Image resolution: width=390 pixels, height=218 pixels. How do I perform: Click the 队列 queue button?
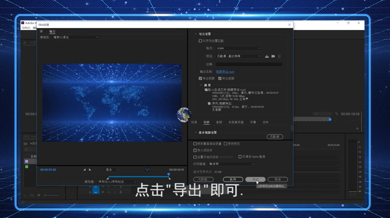click(x=233, y=179)
